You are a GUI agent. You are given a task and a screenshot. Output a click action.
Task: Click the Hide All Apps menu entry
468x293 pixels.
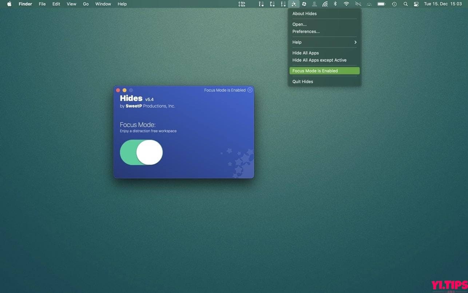pos(305,53)
